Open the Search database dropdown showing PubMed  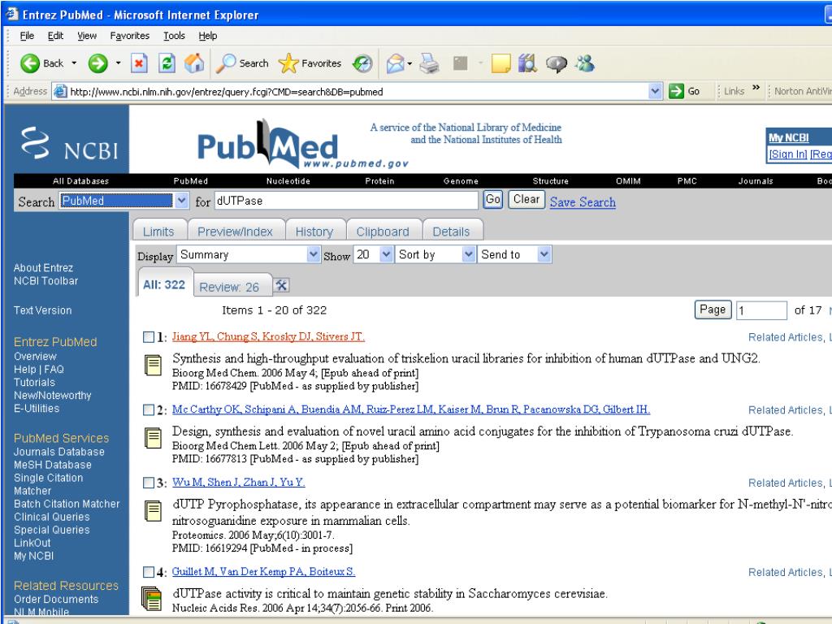[x=123, y=201]
